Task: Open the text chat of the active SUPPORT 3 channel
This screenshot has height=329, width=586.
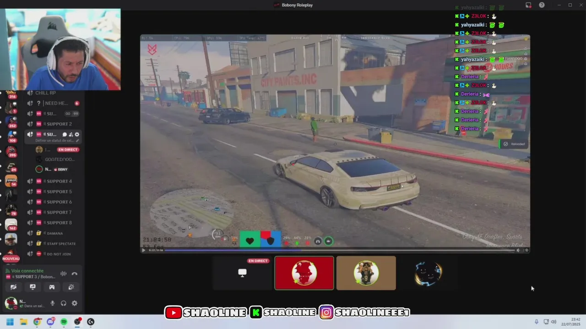Action: (65, 134)
